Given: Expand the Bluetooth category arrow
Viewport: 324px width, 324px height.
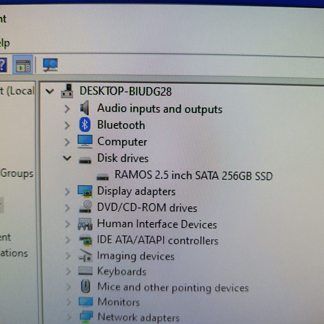Looking at the screenshot, I should tap(68, 125).
